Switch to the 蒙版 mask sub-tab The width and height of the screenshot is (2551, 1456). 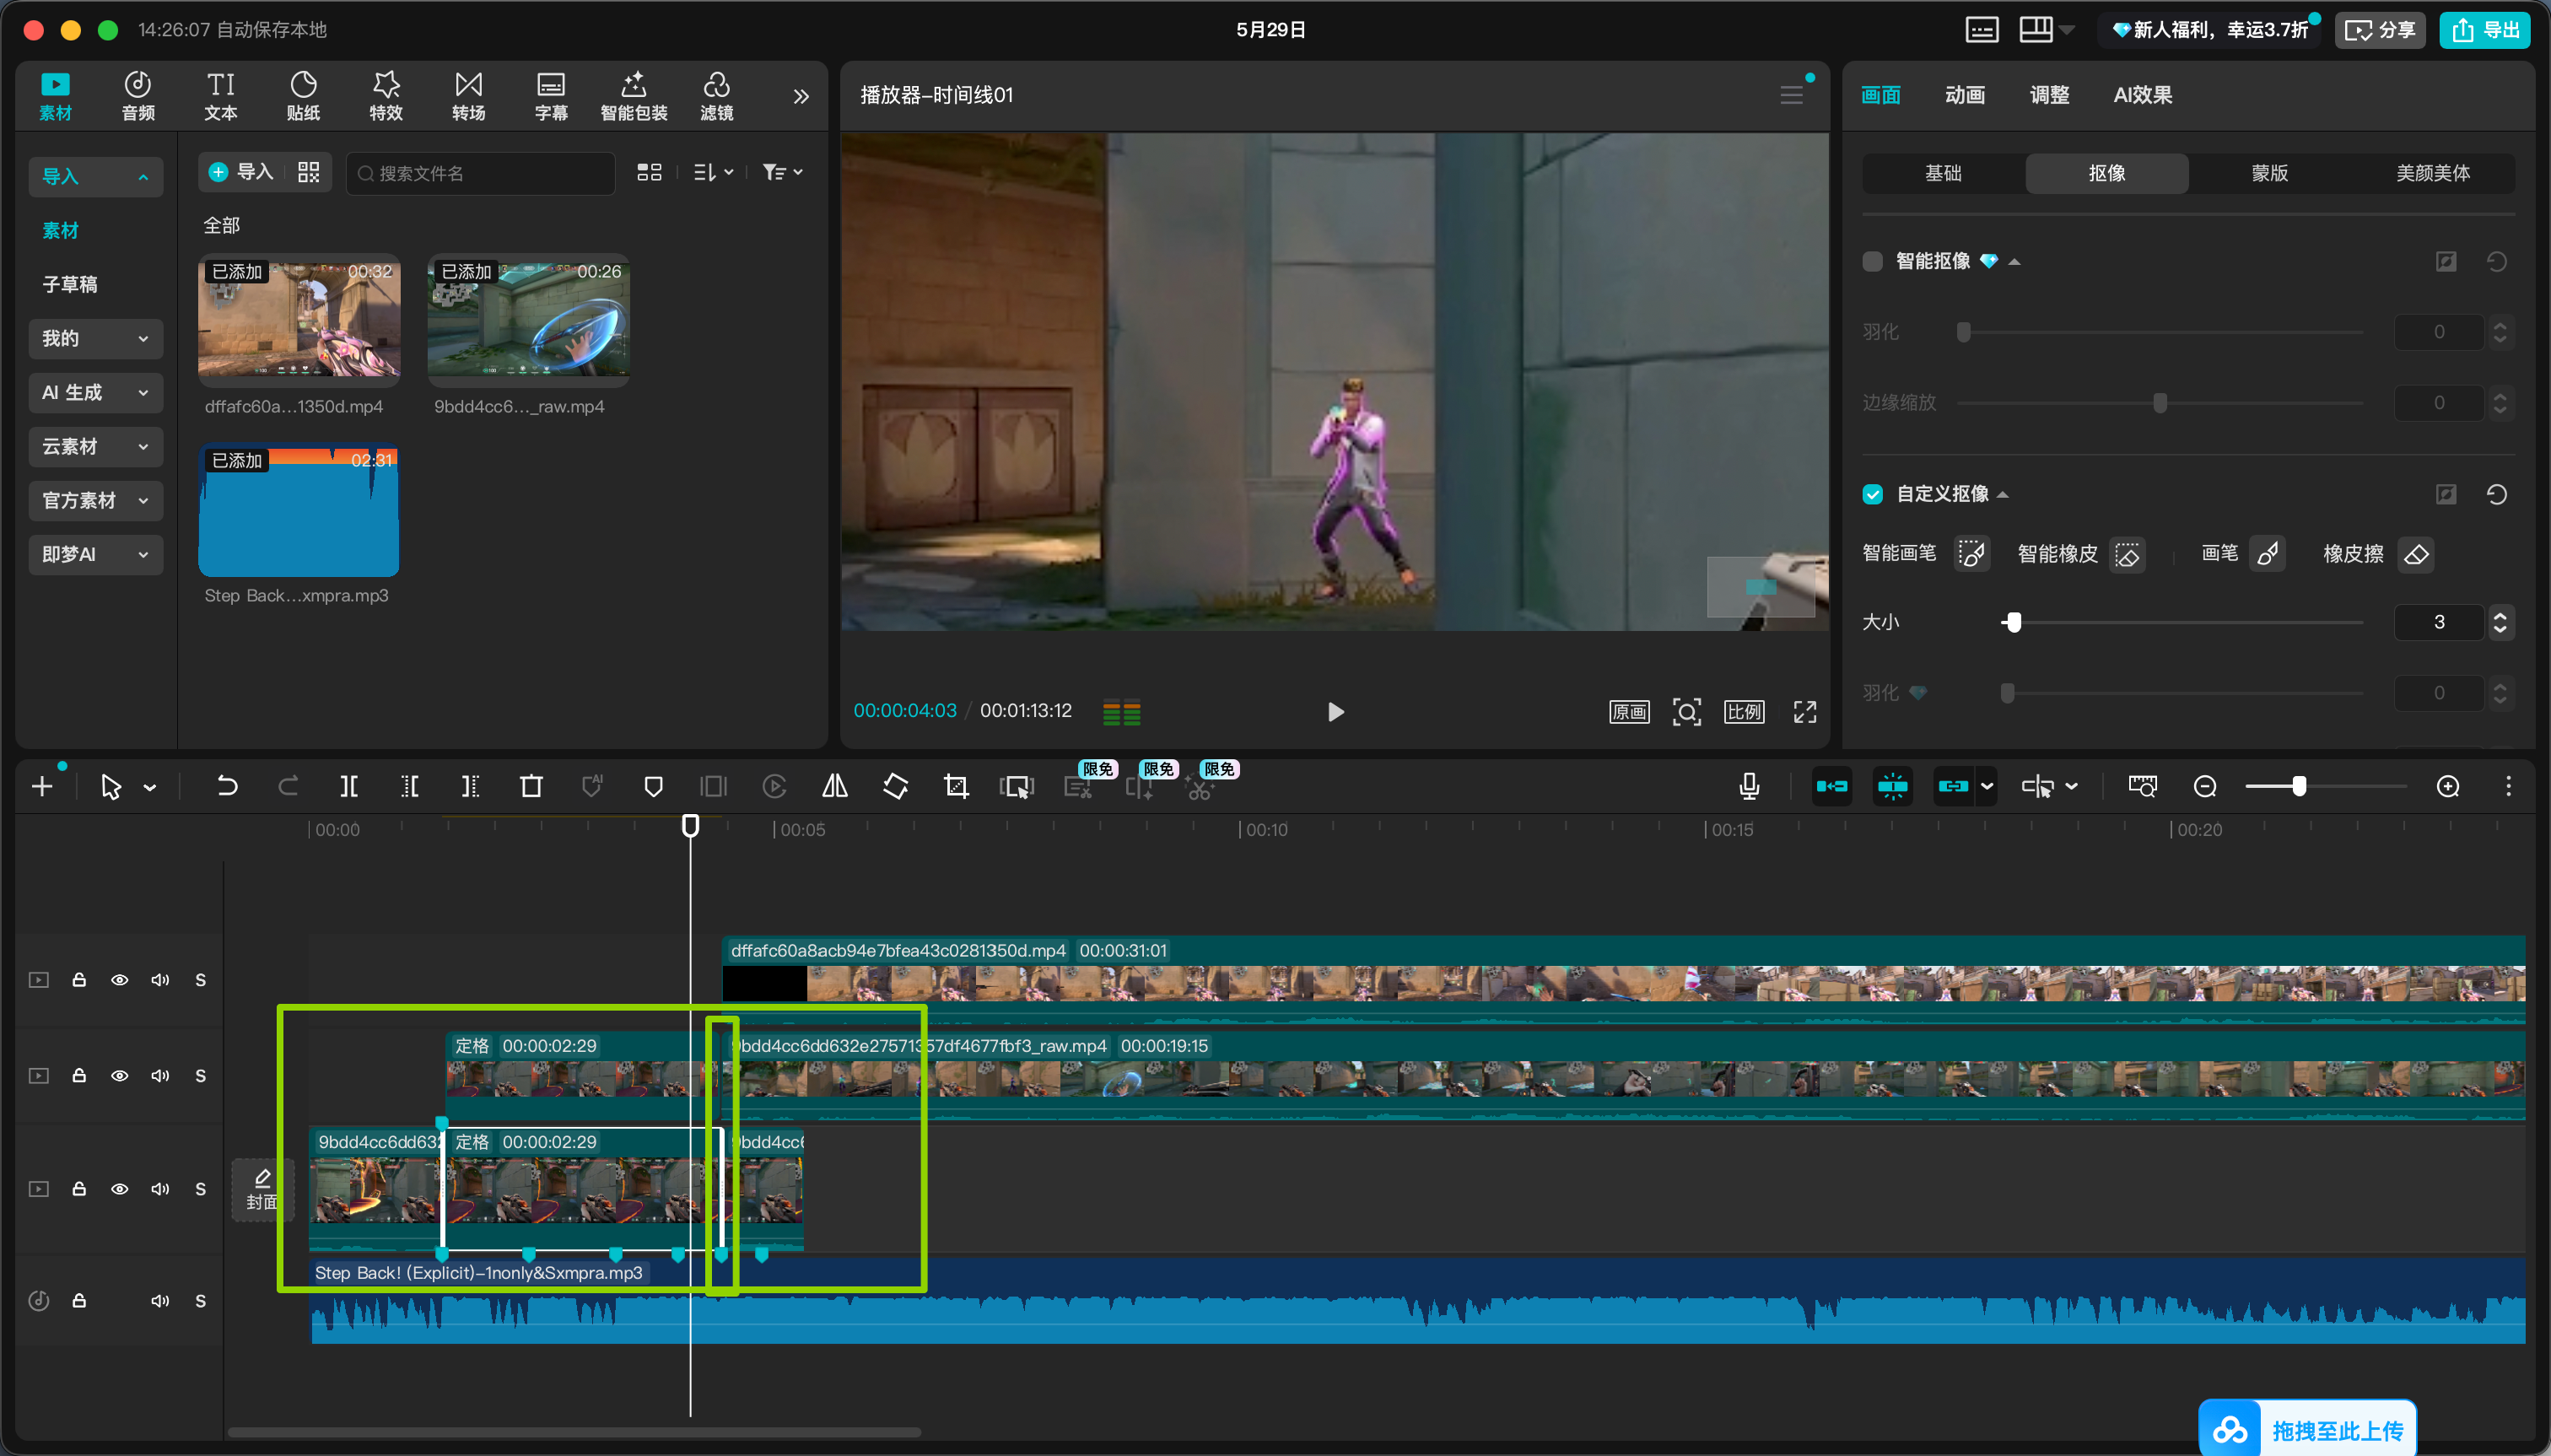coord(2270,173)
